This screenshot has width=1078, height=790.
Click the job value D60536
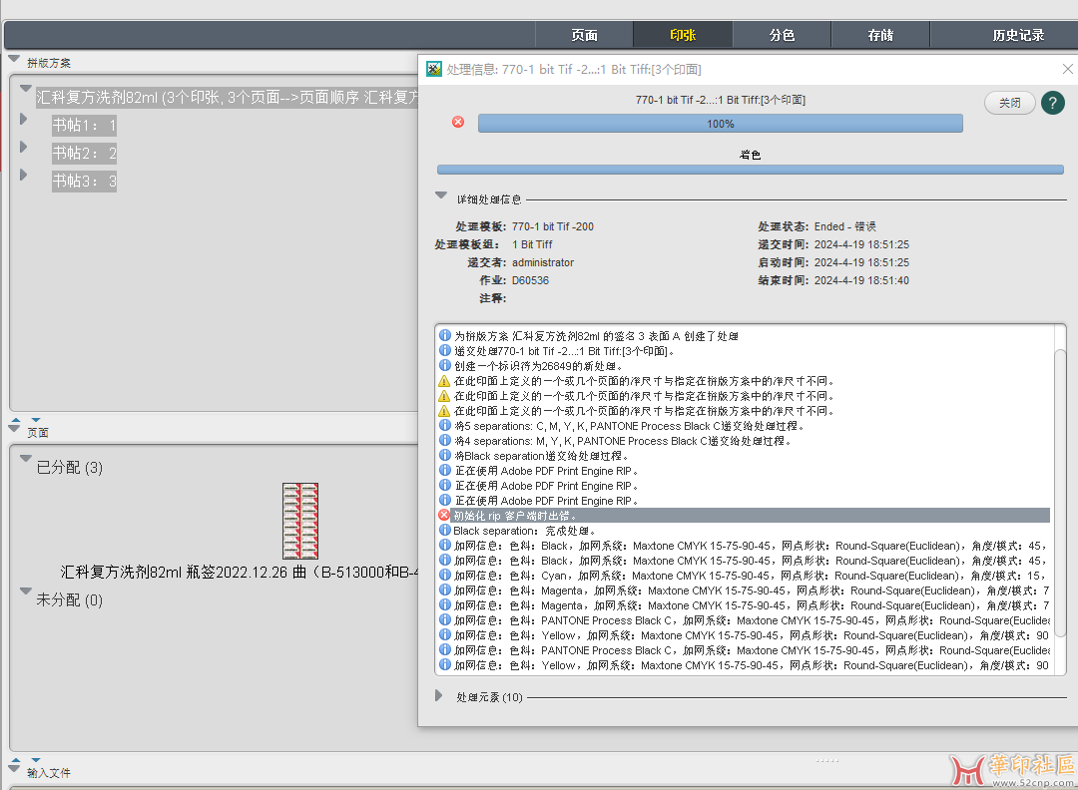(x=530, y=280)
